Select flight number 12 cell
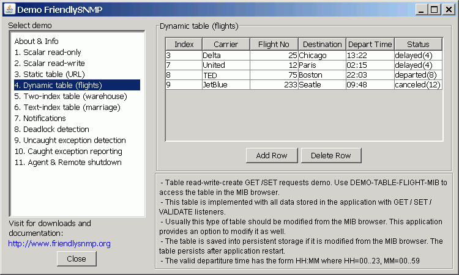The height and width of the screenshot is (275, 459). [274, 65]
